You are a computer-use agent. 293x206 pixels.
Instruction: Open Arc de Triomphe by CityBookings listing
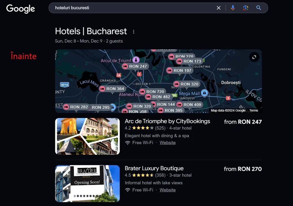coord(167,121)
